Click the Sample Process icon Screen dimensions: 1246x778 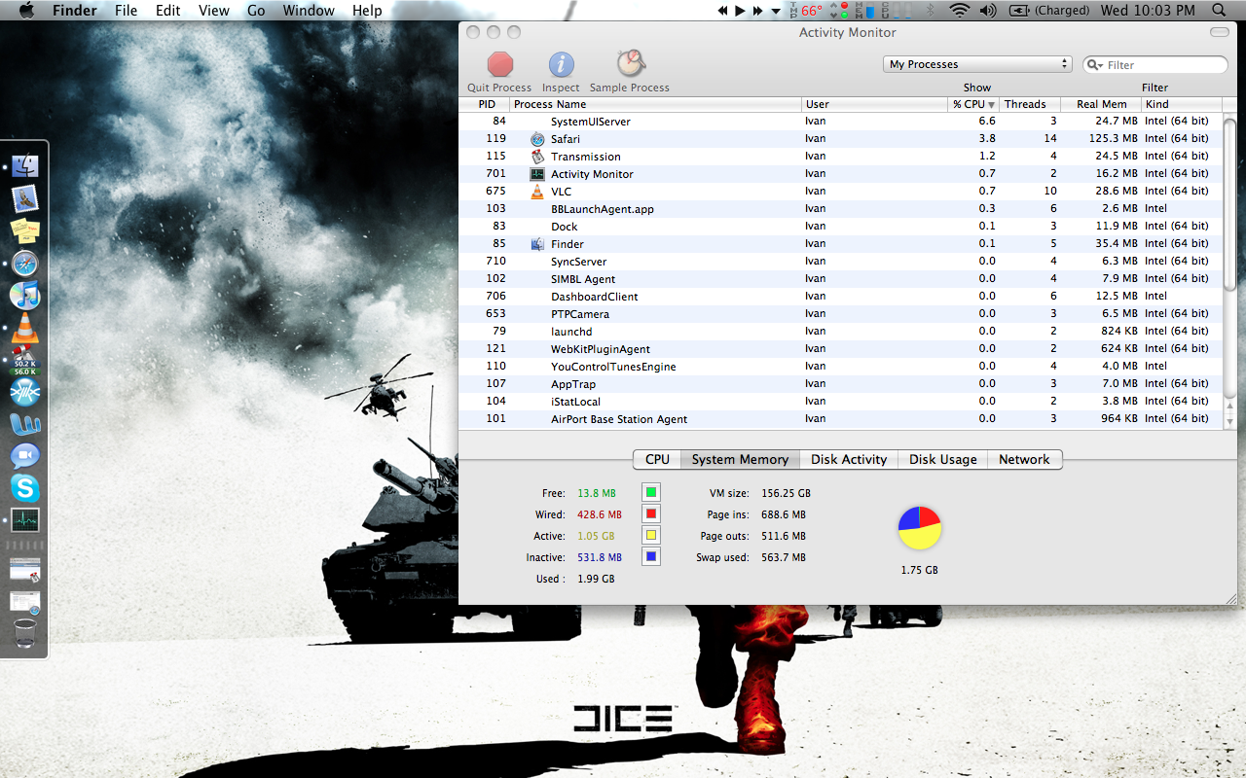click(x=630, y=64)
